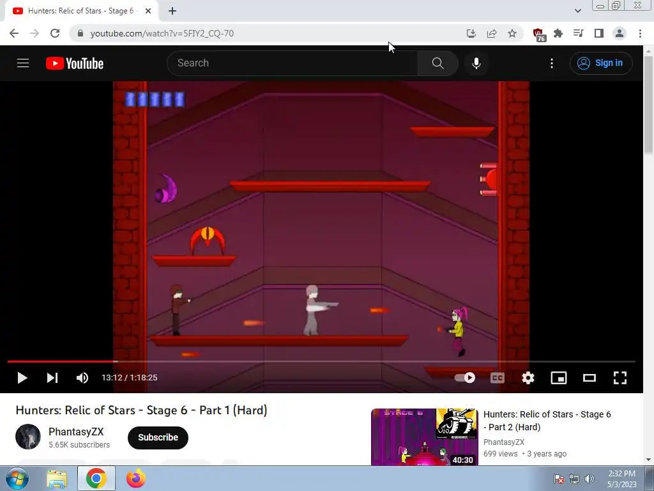This screenshot has width=654, height=491.
Task: Search with voice microphone
Action: pyautogui.click(x=476, y=63)
